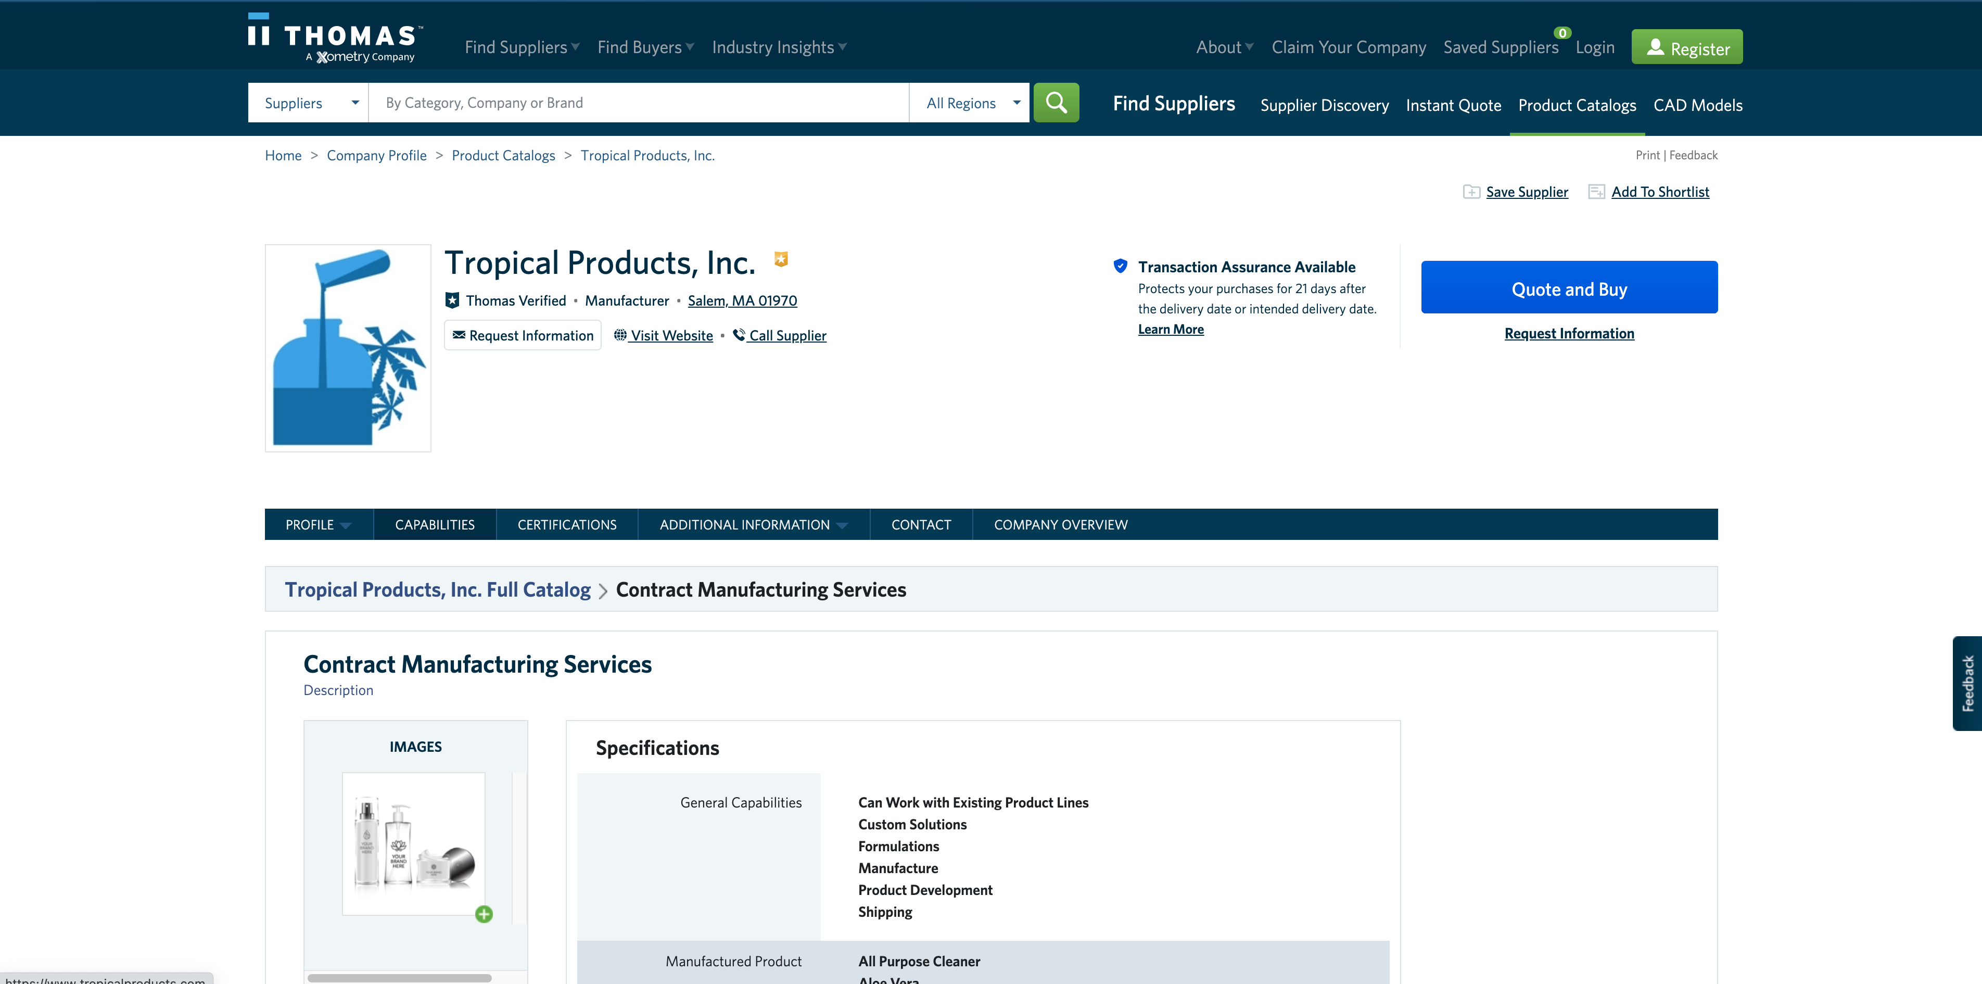Open Saved Suppliers
The height and width of the screenshot is (984, 1982).
[1501, 47]
